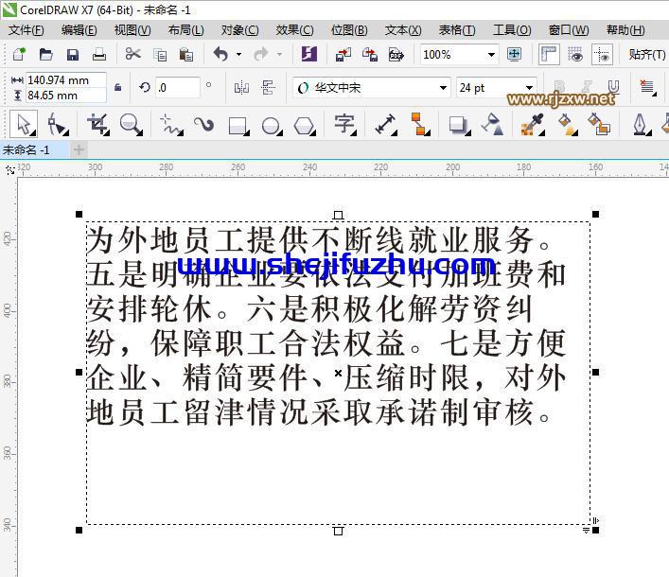Select the Crop tool
Screen dimensions: 669x577
click(x=98, y=124)
